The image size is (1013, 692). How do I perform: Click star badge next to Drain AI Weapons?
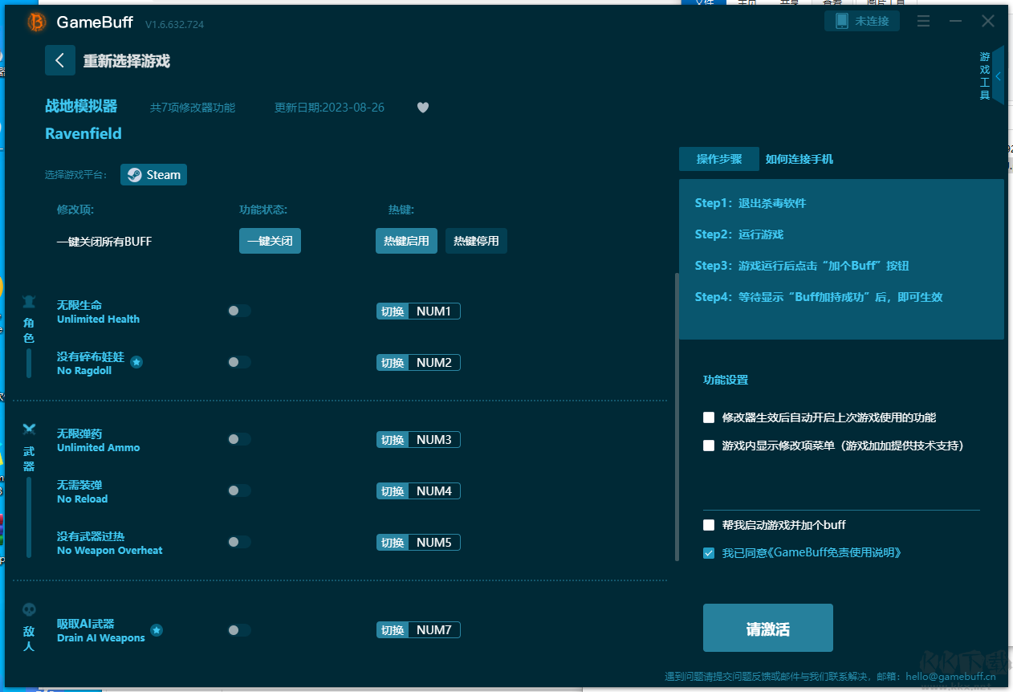pos(157,630)
